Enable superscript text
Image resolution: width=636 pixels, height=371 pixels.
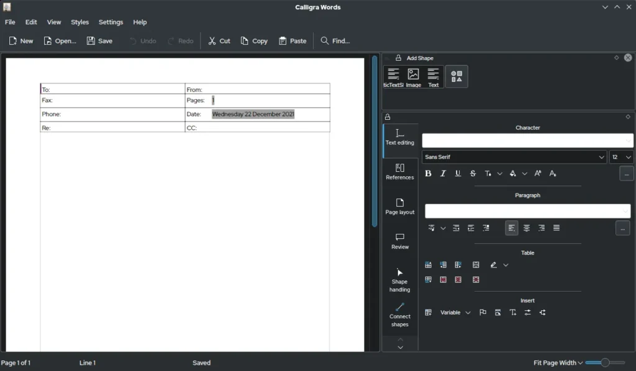click(x=538, y=173)
